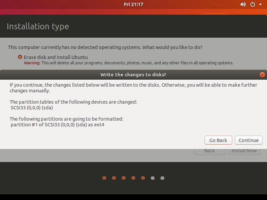Click 'The following partitions are going to be formatted' text
Viewport: 267px width, 200px height.
(x=66, y=119)
